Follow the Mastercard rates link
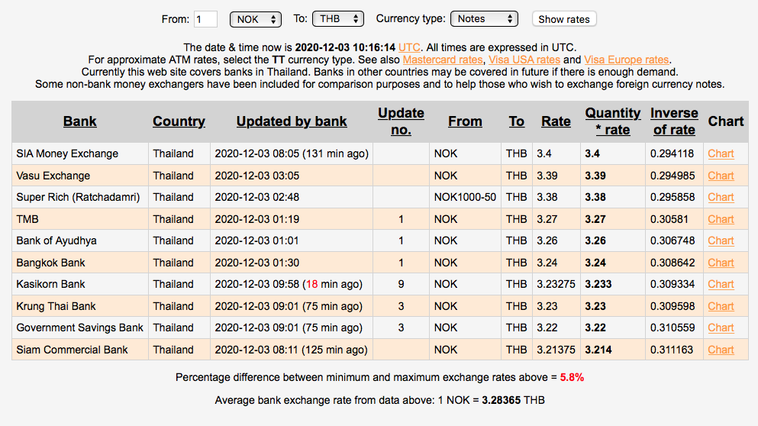The width and height of the screenshot is (758, 426). (443, 60)
